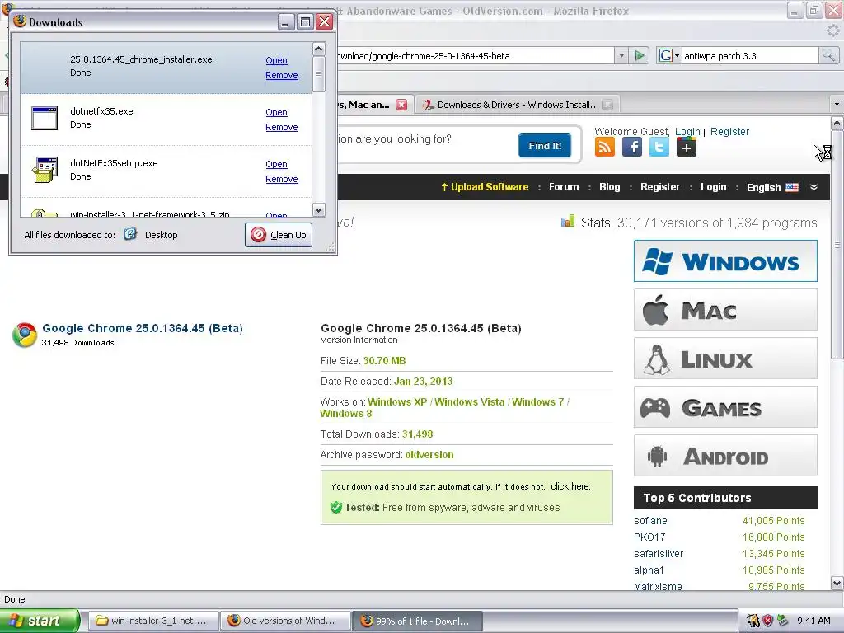Click the Windows 8 works-on link
This screenshot has height=633, width=844.
[x=345, y=414]
